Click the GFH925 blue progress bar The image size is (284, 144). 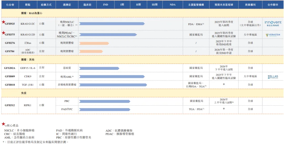coord(112,24)
